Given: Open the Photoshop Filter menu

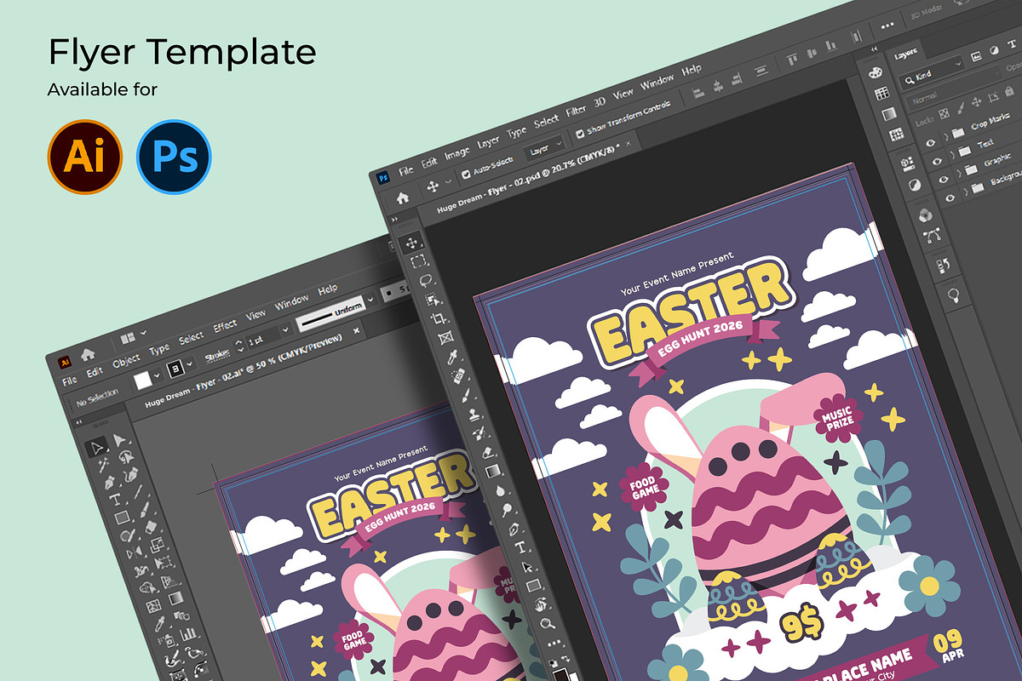Looking at the screenshot, I should (576, 110).
